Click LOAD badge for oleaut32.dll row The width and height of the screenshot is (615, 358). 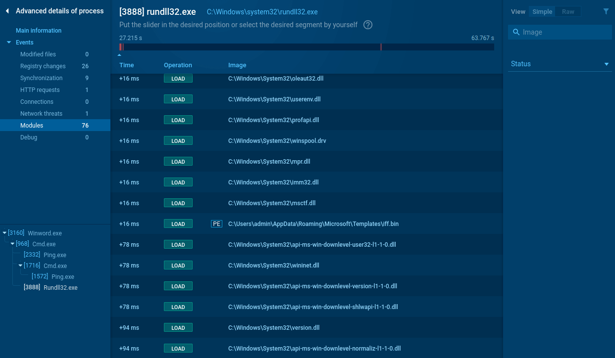[x=178, y=79]
